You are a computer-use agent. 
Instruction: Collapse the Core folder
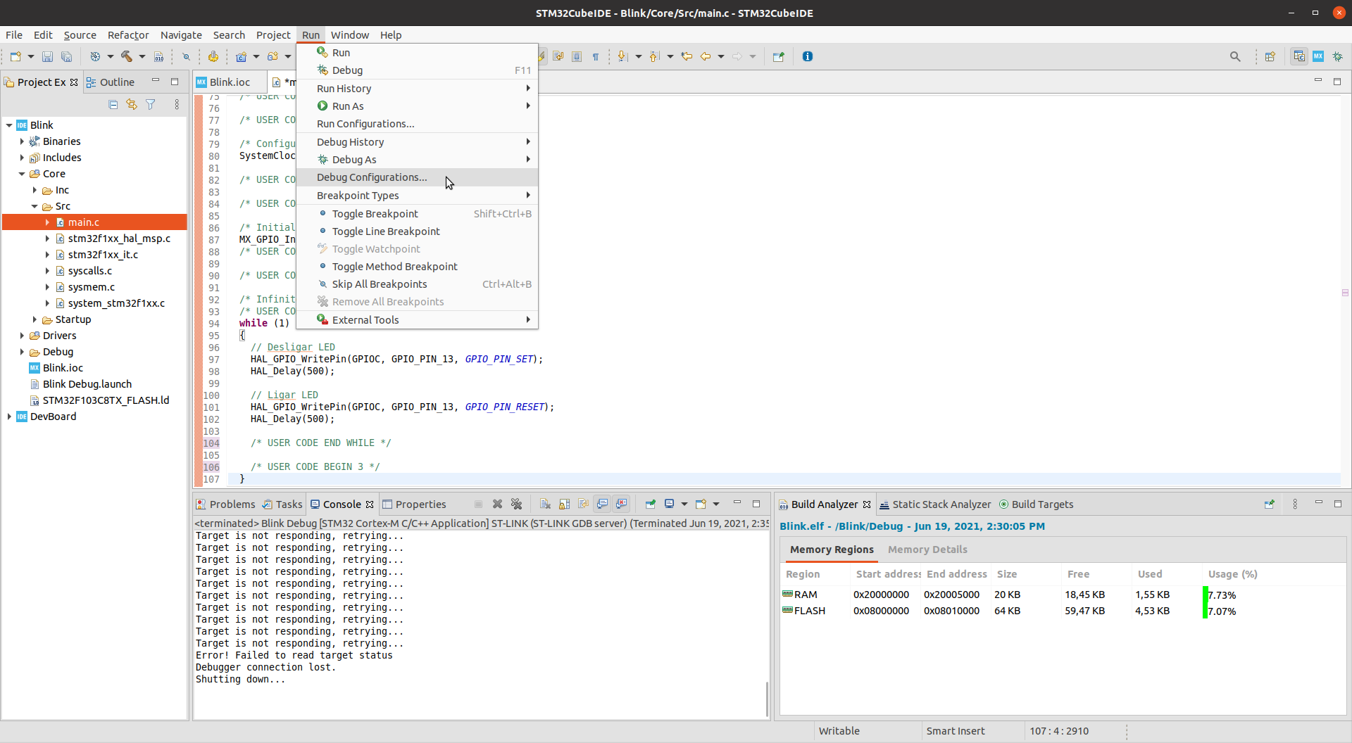[x=22, y=174]
